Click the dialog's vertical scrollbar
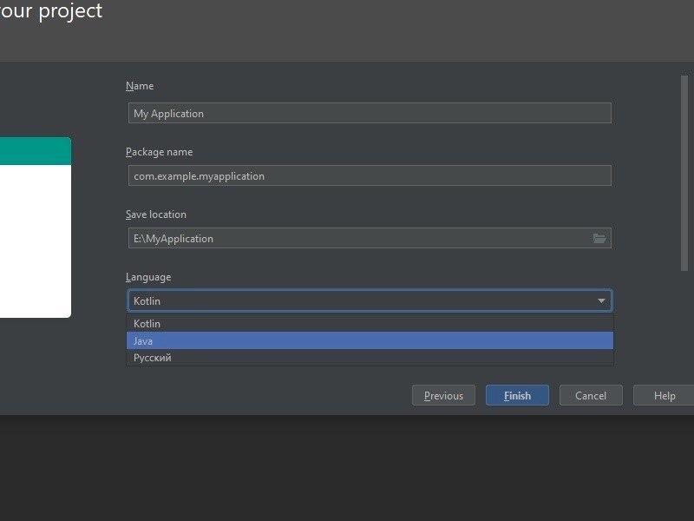Viewport: 694px width, 521px height. pos(684,174)
